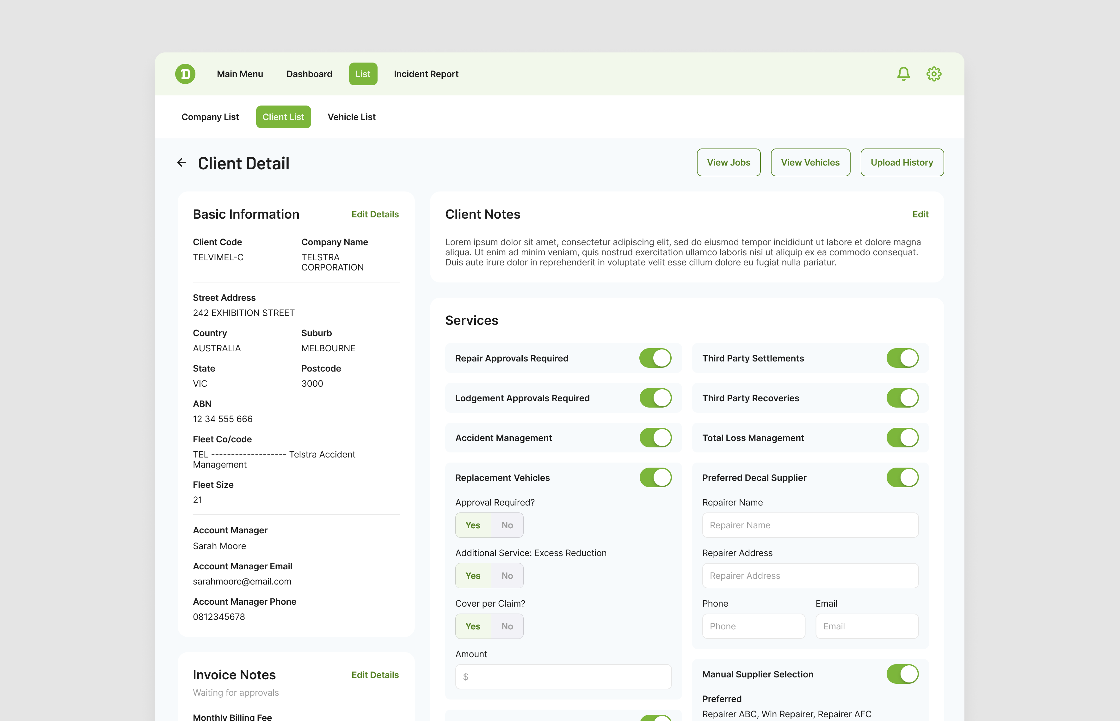Switch to Company List tab
The width and height of the screenshot is (1120, 721).
(210, 117)
